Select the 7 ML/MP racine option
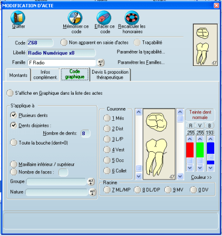This screenshot has height=236, width=222. 107,189
